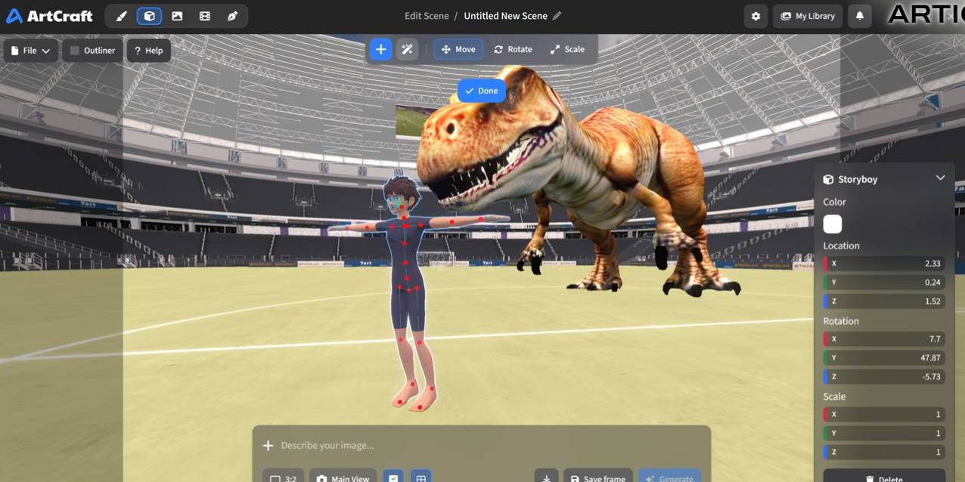Activate the Rotate transform tool
The width and height of the screenshot is (965, 482).
coord(513,49)
